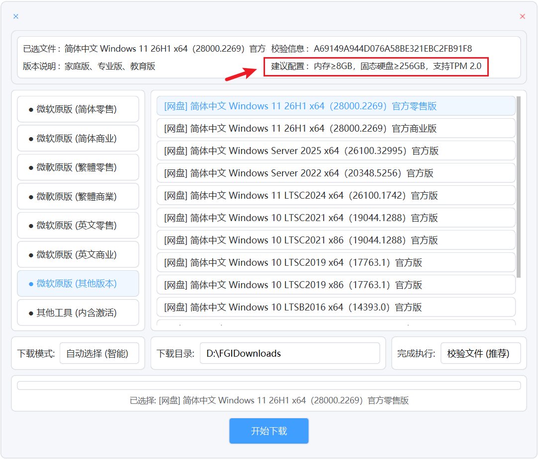
Task: Click the 已选择 status line text
Action: pos(269,400)
